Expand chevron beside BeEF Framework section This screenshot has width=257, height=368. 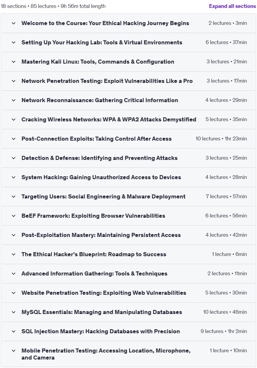coord(13,216)
